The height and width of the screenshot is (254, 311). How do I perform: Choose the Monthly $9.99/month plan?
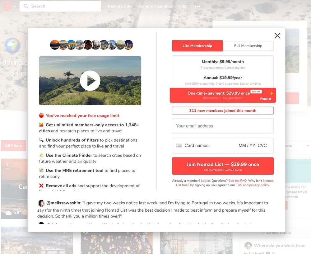223,64
